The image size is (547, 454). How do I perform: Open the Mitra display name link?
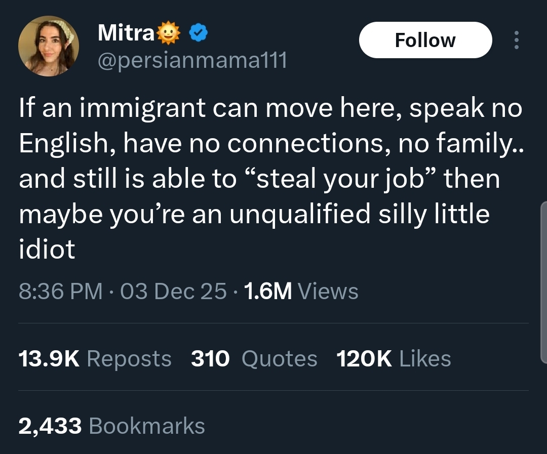[126, 33]
